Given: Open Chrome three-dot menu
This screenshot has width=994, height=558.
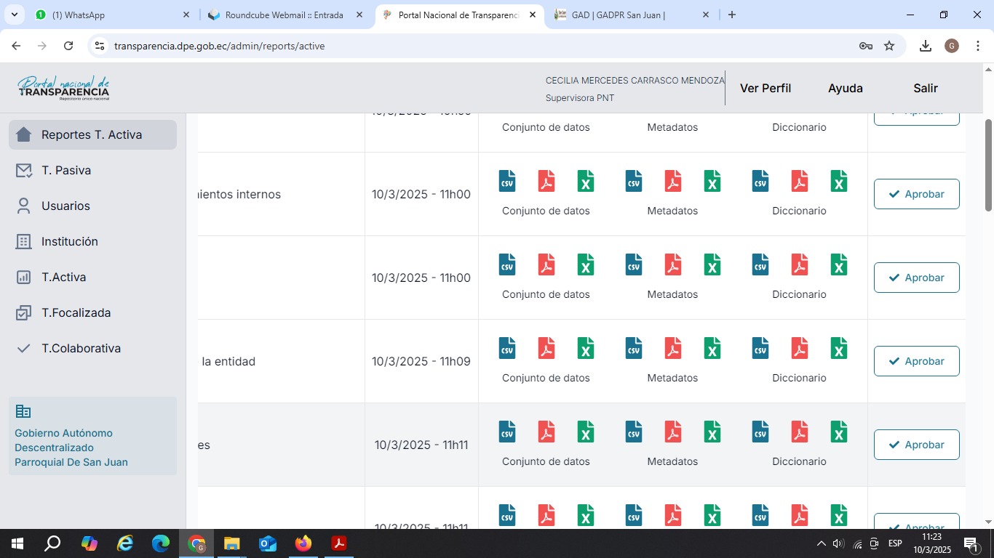Looking at the screenshot, I should [978, 46].
